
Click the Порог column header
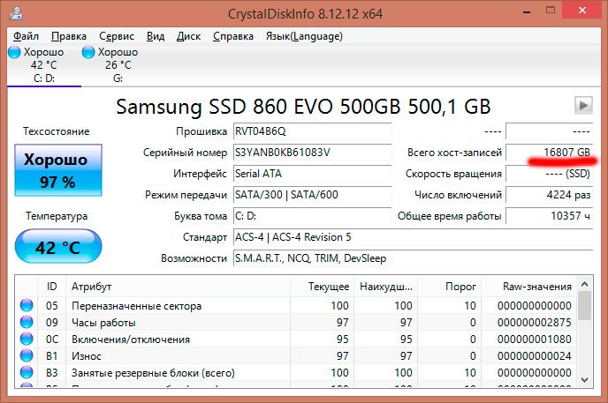[x=450, y=287]
